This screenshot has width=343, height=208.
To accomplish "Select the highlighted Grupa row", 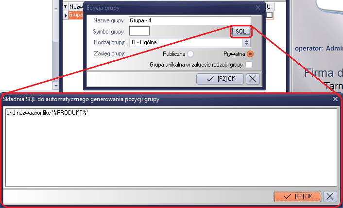I will (76, 15).
